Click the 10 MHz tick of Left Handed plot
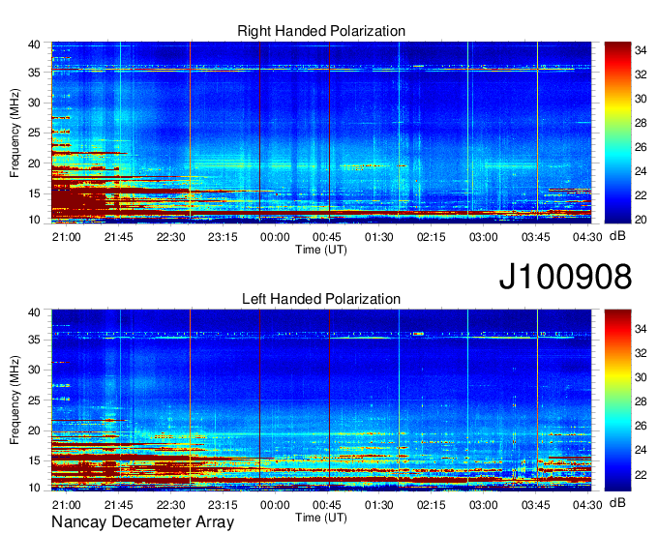The height and width of the screenshot is (534, 658). (34, 488)
